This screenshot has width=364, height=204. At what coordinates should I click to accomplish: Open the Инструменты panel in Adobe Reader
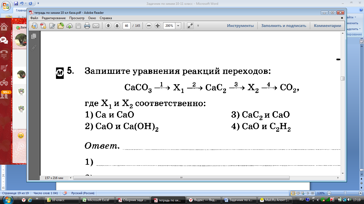pos(240,26)
